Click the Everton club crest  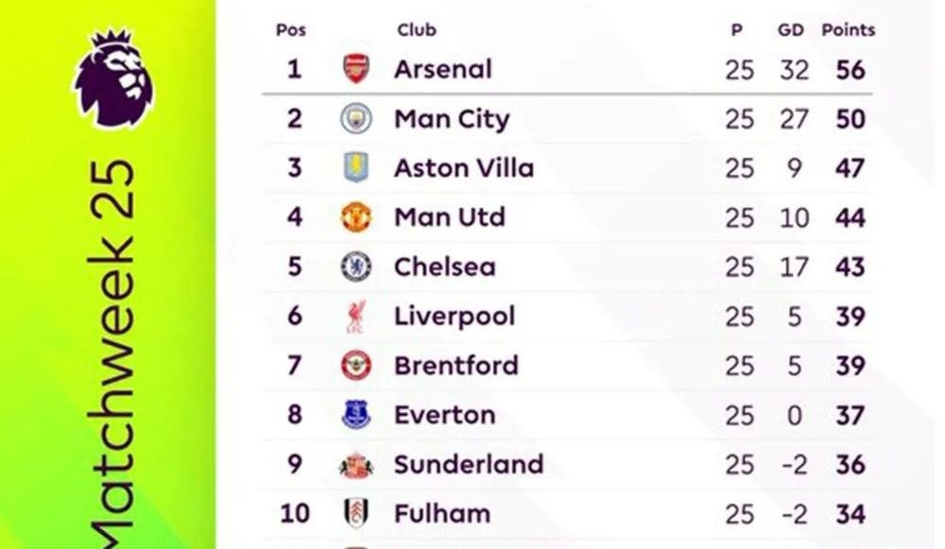tap(356, 415)
